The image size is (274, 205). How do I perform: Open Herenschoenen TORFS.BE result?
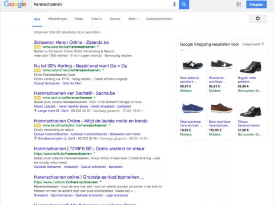tap(89, 149)
